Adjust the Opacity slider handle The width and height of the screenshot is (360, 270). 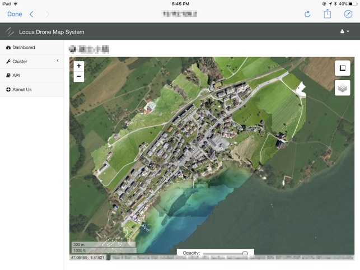coord(245,253)
